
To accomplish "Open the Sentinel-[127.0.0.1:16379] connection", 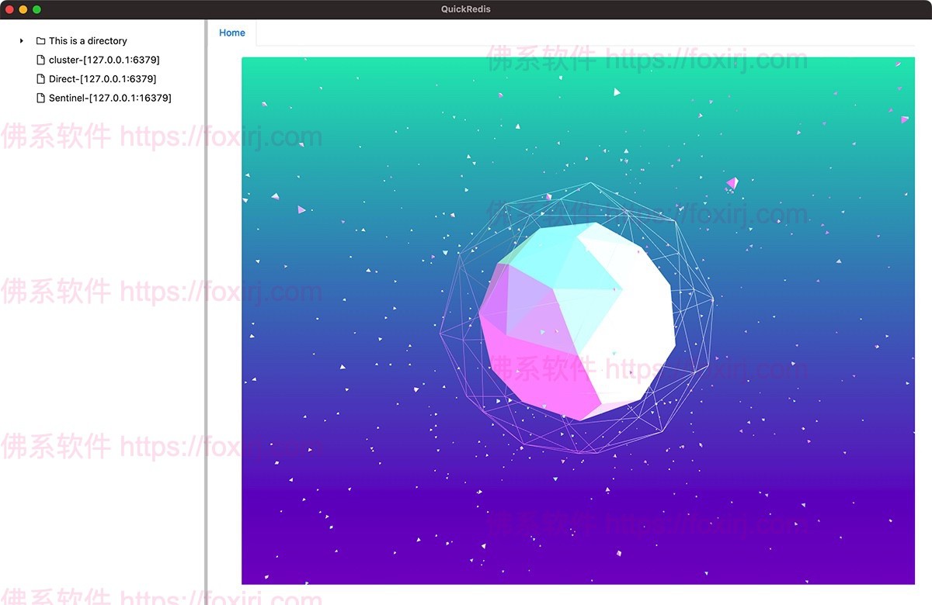I will pos(110,98).
